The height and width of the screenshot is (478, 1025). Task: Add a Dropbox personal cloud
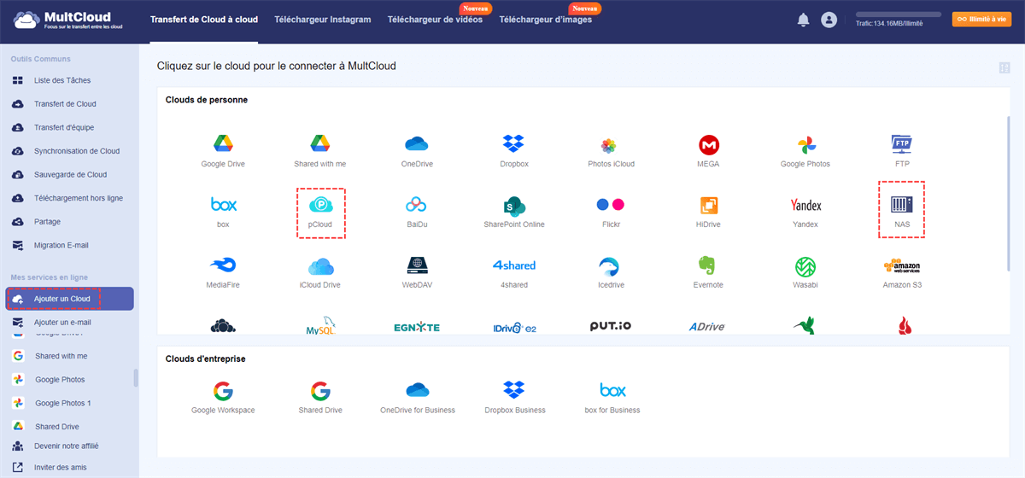click(x=513, y=144)
